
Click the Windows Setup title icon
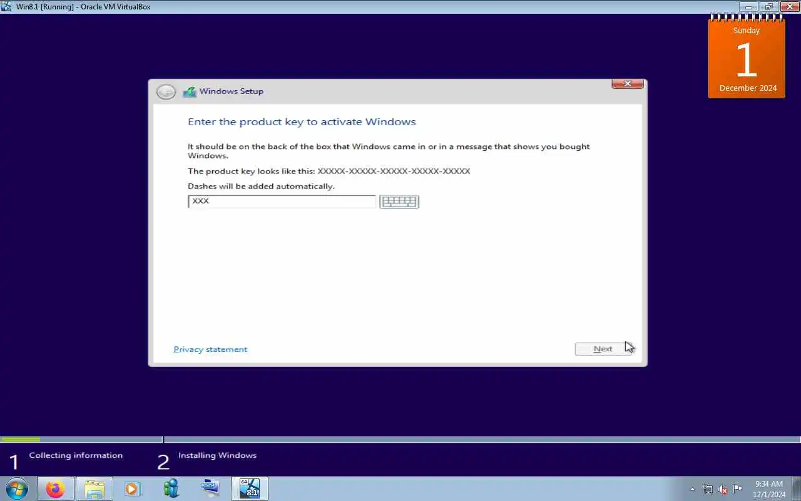click(x=190, y=91)
